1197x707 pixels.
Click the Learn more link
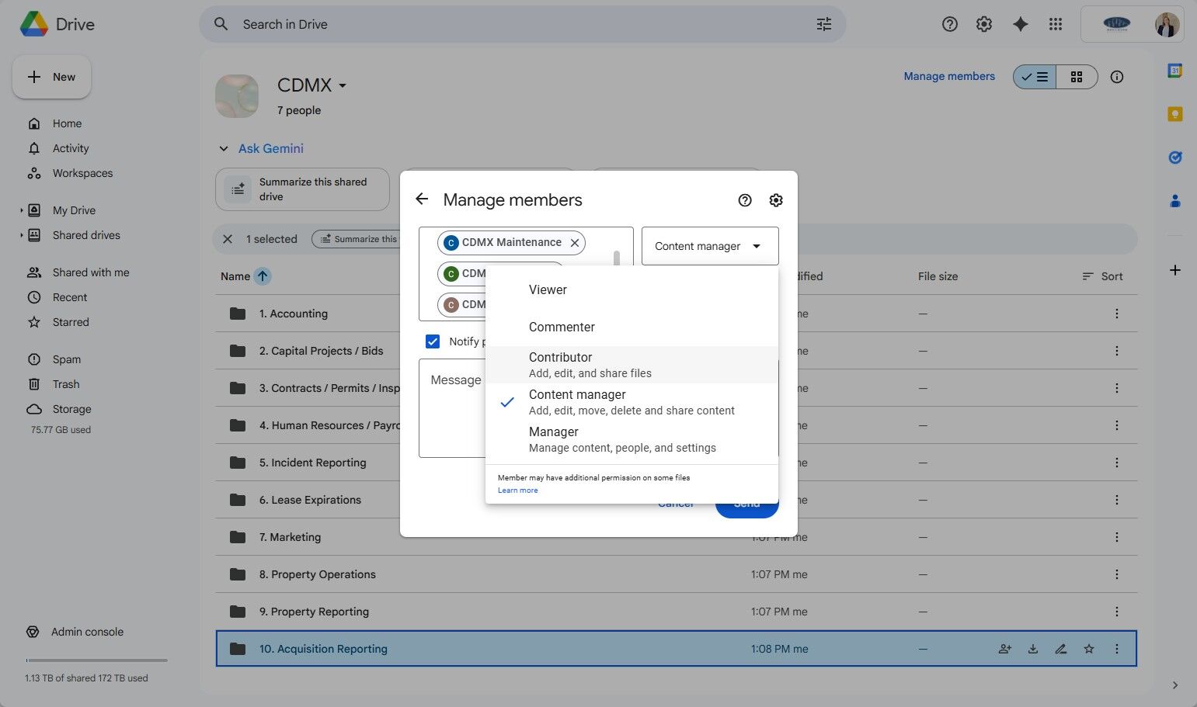point(517,490)
